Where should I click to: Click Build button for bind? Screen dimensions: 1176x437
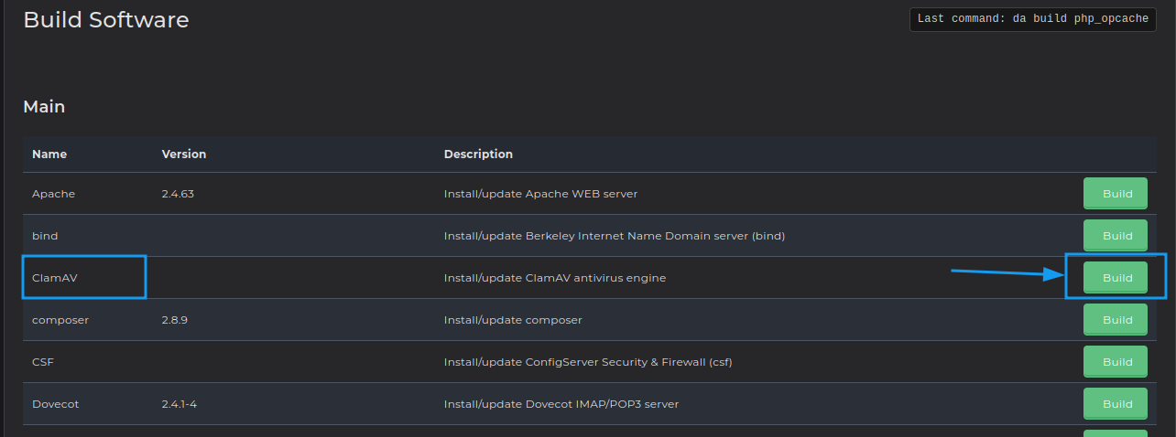[1116, 236]
